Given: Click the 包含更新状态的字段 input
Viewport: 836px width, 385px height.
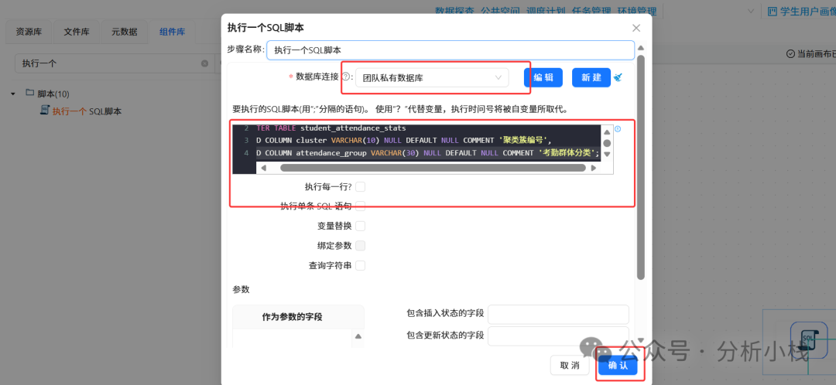Looking at the screenshot, I should point(558,336).
